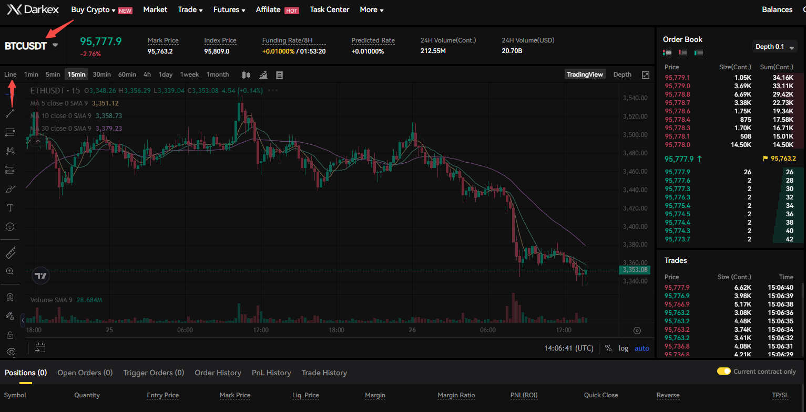Switch to Order History tab
Image resolution: width=806 pixels, height=412 pixels.
[x=218, y=373]
